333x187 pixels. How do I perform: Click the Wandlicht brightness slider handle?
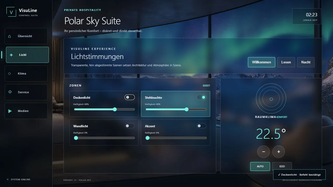(x=76, y=138)
